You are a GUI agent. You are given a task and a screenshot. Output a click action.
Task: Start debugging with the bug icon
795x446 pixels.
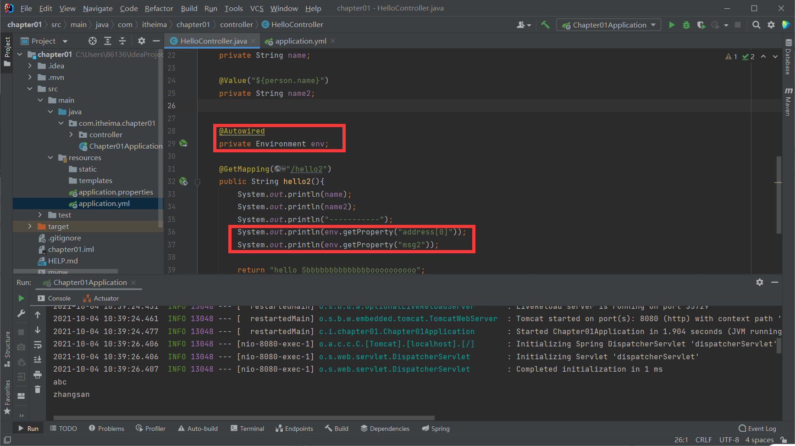point(686,25)
